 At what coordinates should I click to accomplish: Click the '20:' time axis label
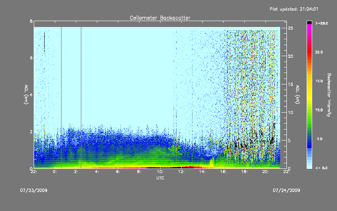coord(266,172)
